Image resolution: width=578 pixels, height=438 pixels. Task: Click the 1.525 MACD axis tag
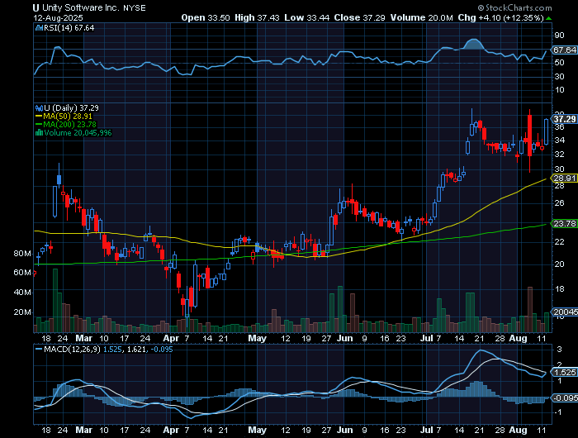[x=564, y=373]
